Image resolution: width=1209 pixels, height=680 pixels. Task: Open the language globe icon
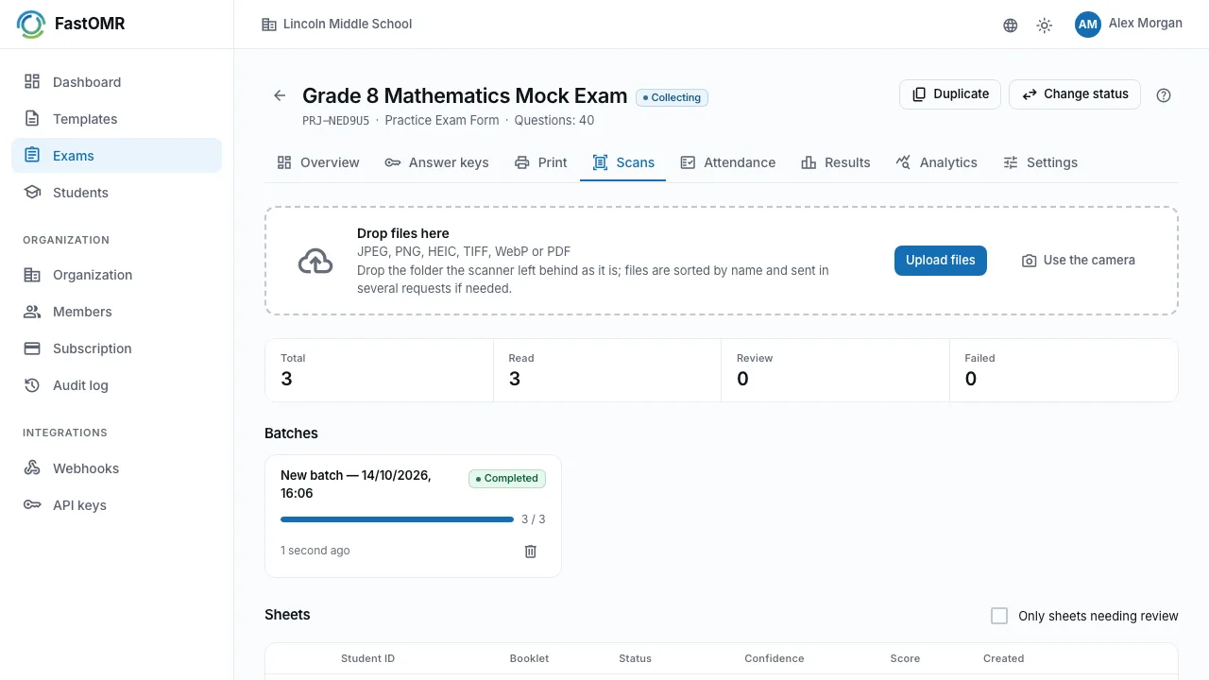(1011, 25)
